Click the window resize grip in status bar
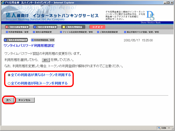This screenshot has width=175, height=131. (x=172, y=129)
